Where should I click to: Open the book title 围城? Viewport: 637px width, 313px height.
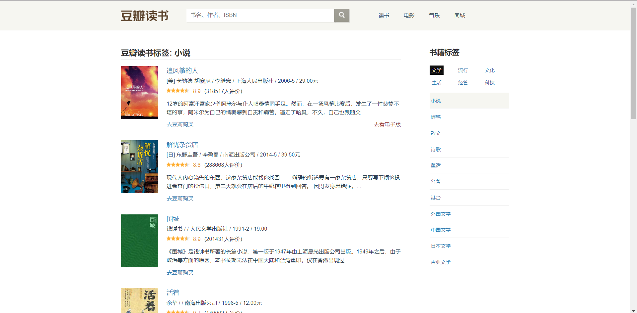173,219
